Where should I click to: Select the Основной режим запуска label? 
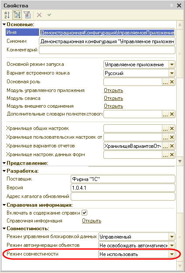point(35,64)
